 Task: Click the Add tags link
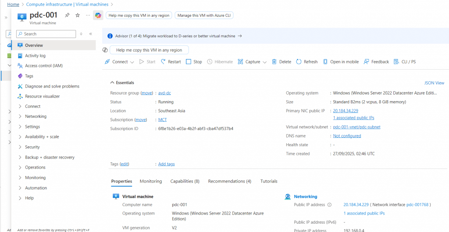coord(166,164)
